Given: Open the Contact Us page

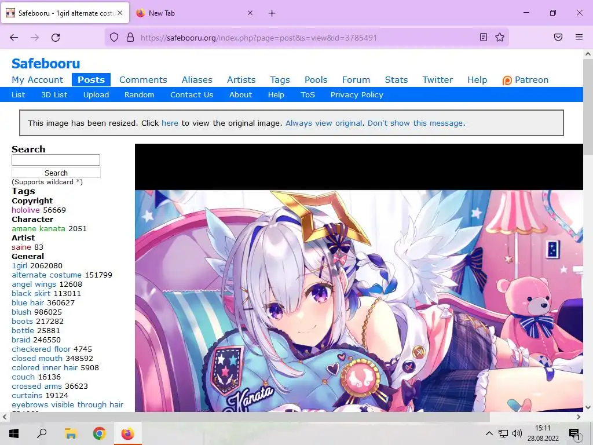Looking at the screenshot, I should (191, 95).
